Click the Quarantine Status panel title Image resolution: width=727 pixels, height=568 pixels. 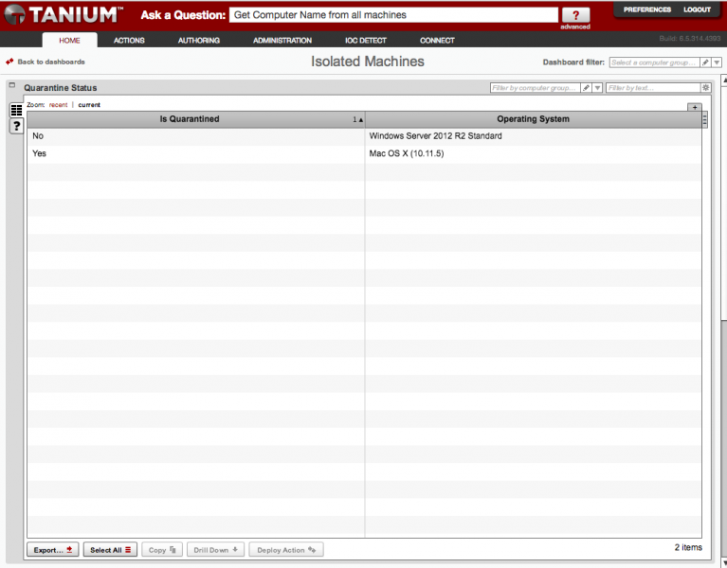(61, 88)
